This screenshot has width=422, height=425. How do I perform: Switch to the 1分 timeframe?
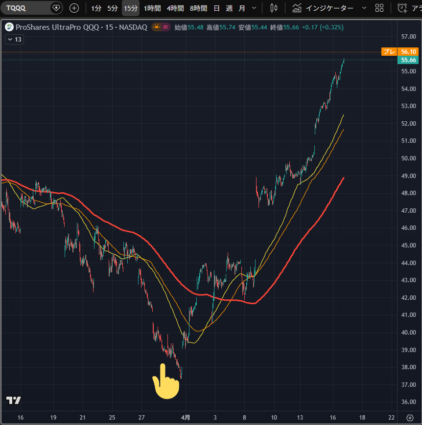(96, 8)
